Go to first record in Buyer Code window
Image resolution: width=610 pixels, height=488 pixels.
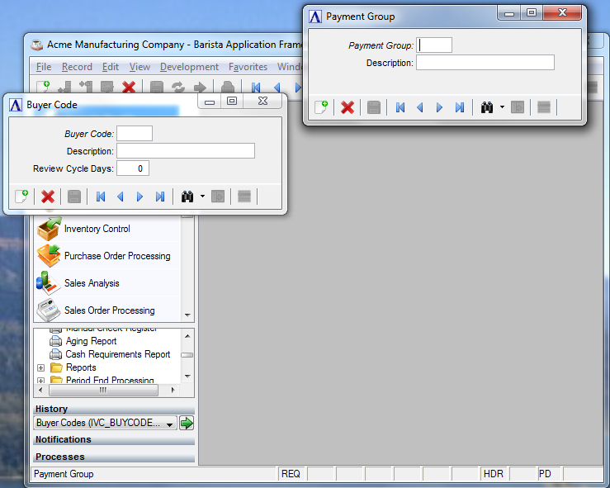point(101,197)
